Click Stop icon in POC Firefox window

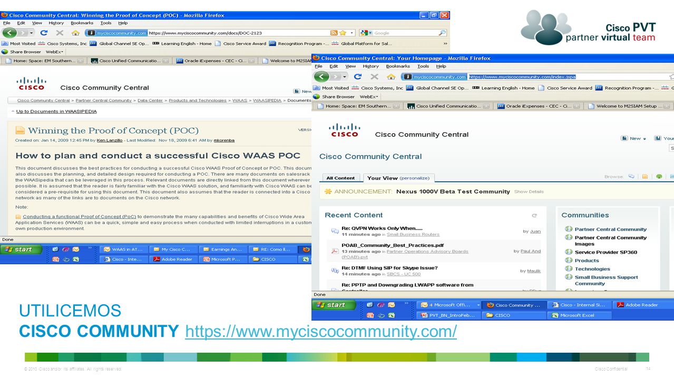(x=60, y=33)
